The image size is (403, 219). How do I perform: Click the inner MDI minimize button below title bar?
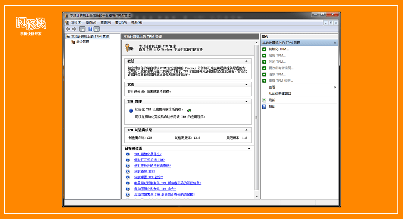click(326, 23)
